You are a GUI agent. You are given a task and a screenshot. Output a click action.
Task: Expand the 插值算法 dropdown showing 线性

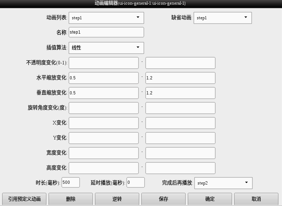[x=106, y=48]
